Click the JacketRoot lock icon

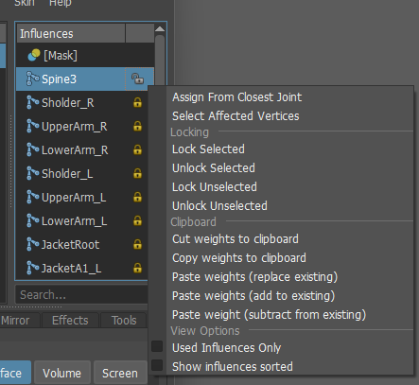pos(137,244)
